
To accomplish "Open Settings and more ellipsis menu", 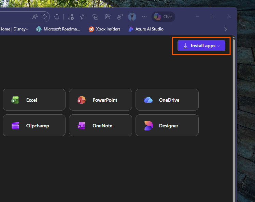I will point(144,17).
